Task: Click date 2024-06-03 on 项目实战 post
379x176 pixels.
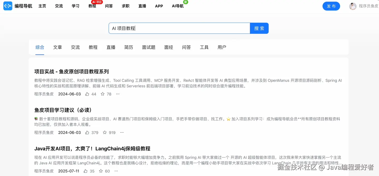Action: pyautogui.click(x=69, y=94)
